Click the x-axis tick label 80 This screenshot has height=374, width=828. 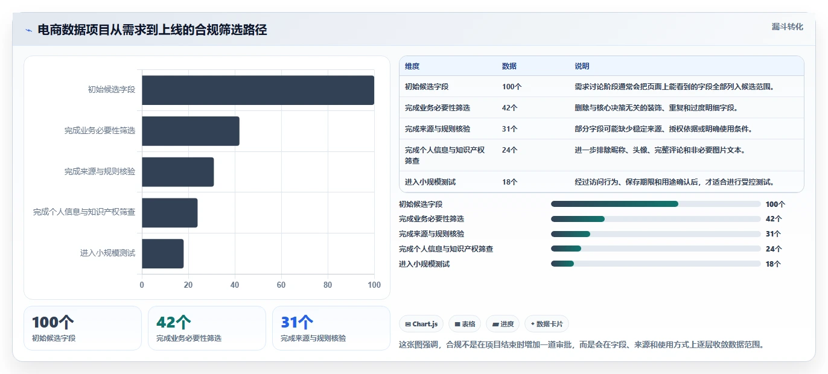click(328, 285)
